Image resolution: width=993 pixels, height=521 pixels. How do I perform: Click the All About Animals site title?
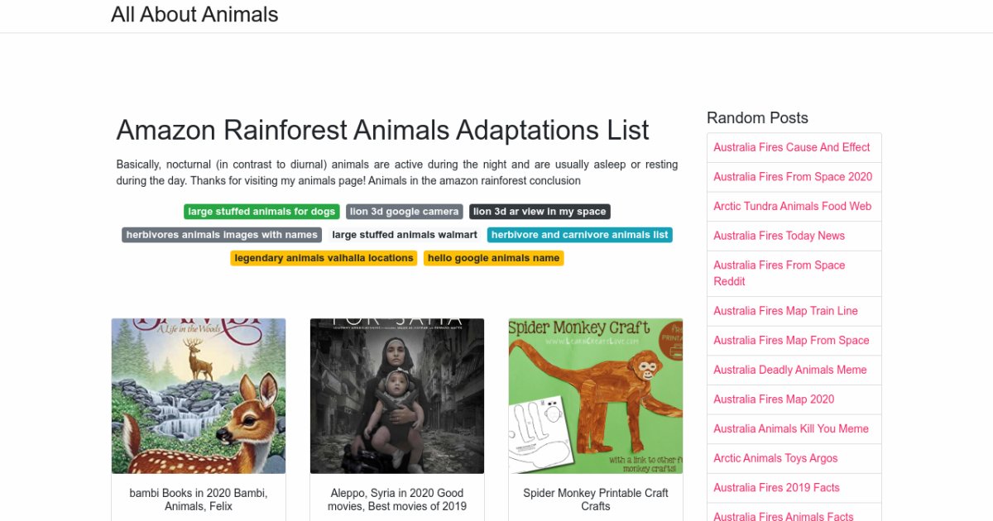tap(194, 15)
